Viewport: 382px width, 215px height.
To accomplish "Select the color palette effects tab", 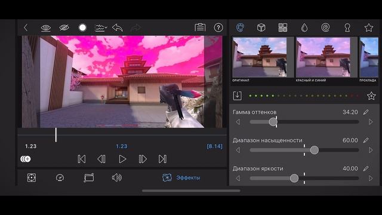I will point(240,27).
